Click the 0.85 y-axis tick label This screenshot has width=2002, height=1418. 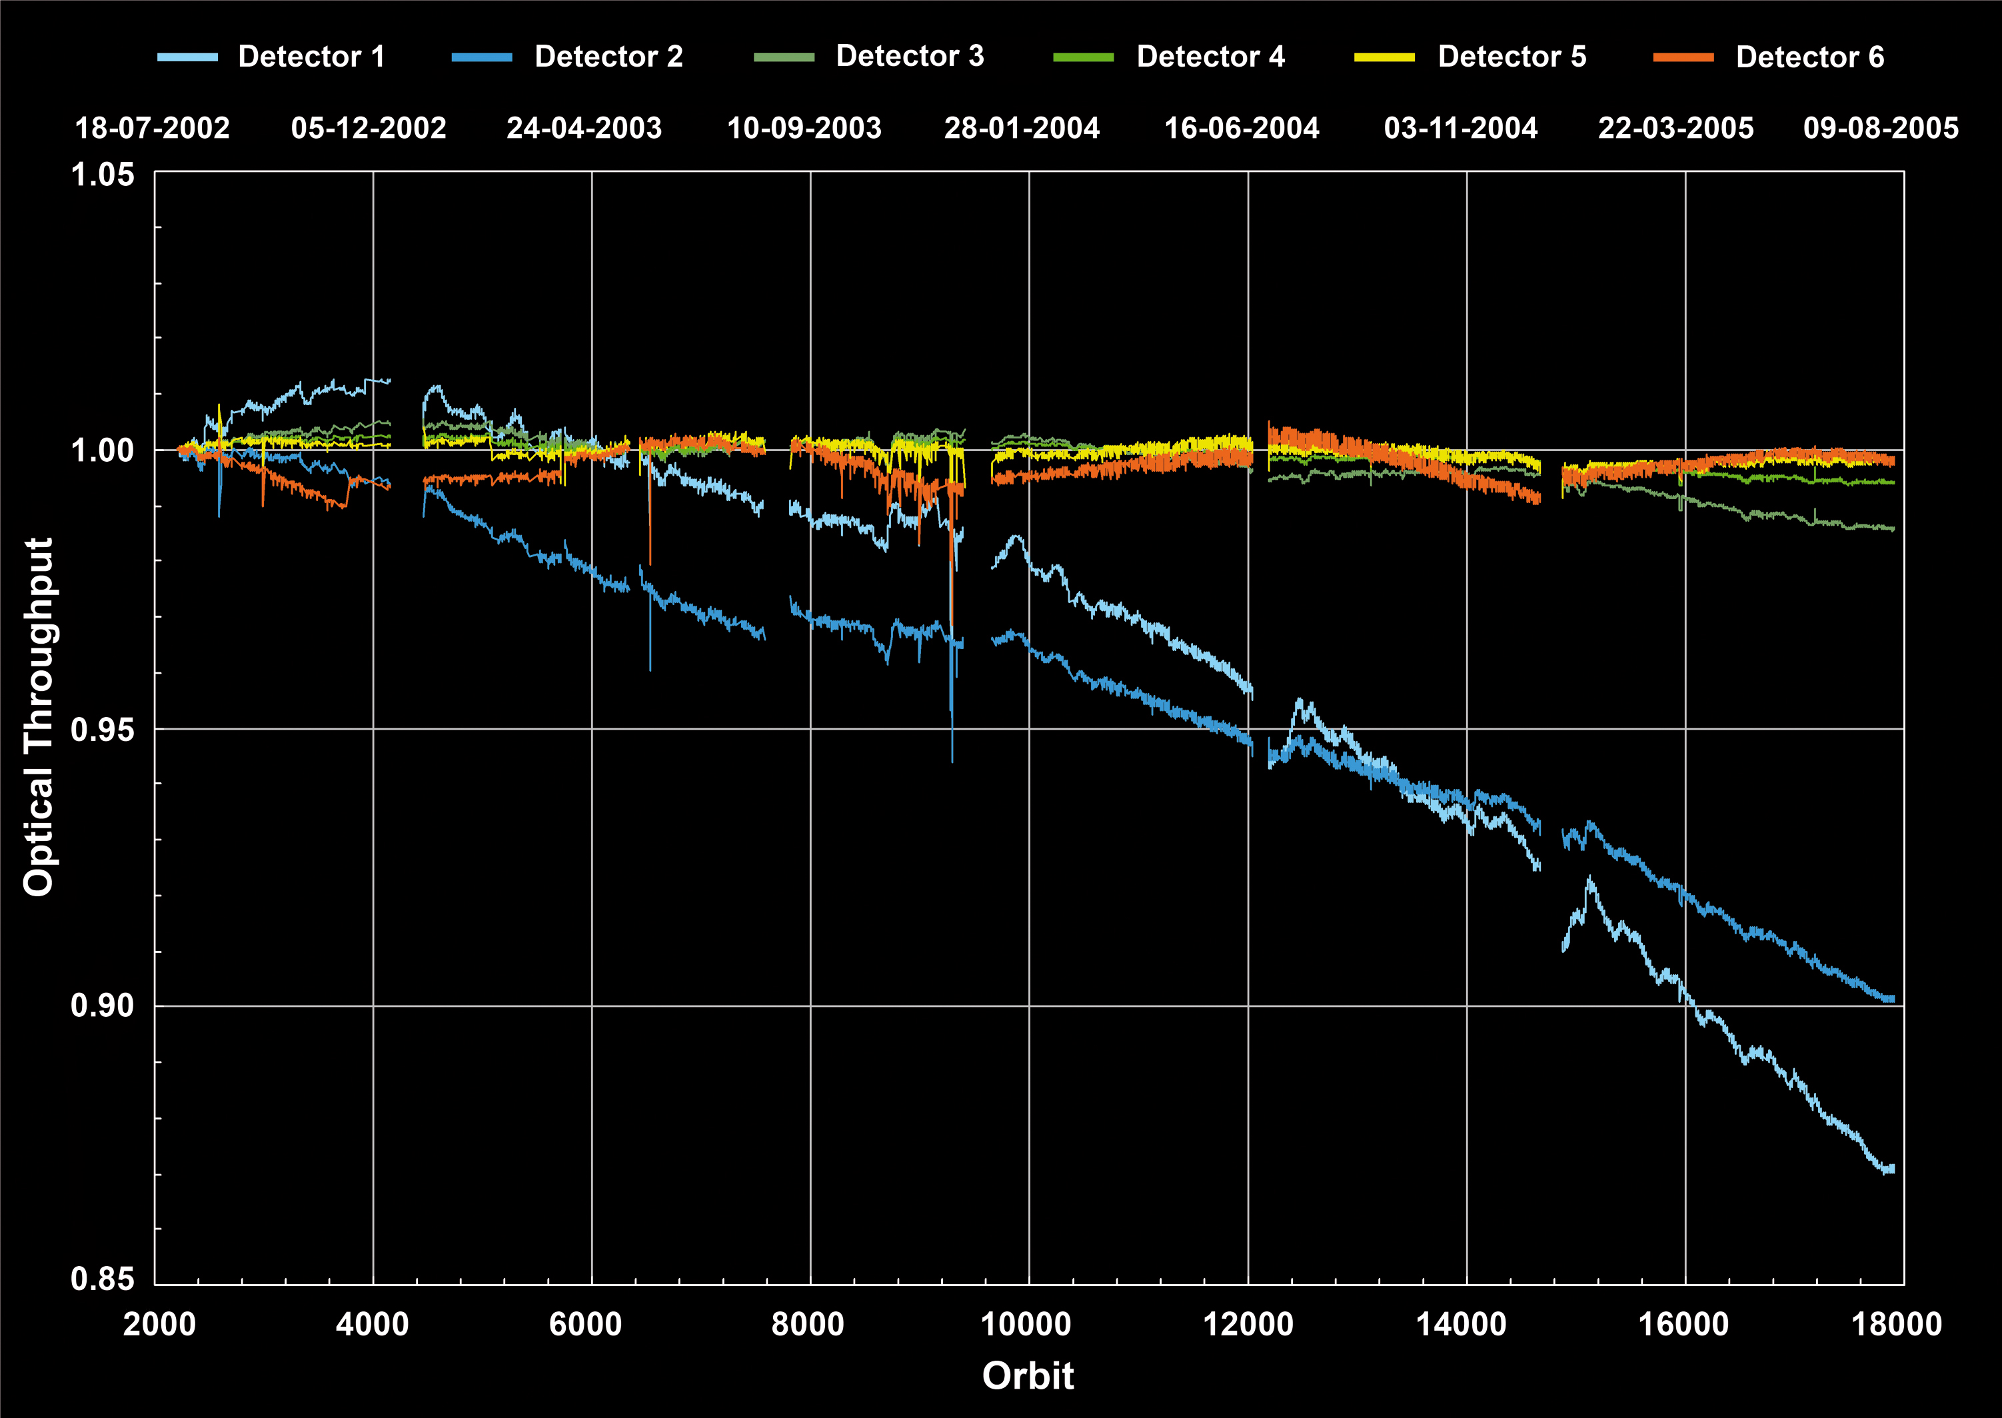[x=103, y=1279]
